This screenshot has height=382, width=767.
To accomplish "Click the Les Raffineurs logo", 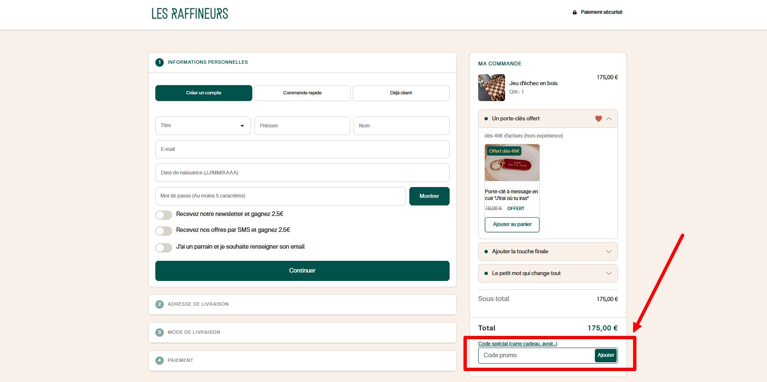I will pos(190,13).
